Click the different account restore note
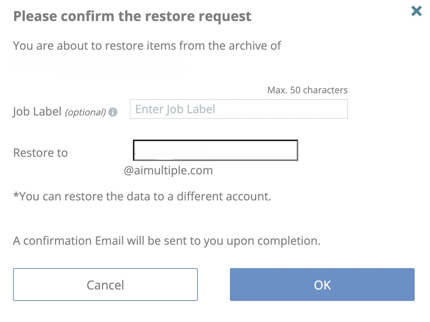Image resolution: width=430 pixels, height=322 pixels. click(142, 197)
